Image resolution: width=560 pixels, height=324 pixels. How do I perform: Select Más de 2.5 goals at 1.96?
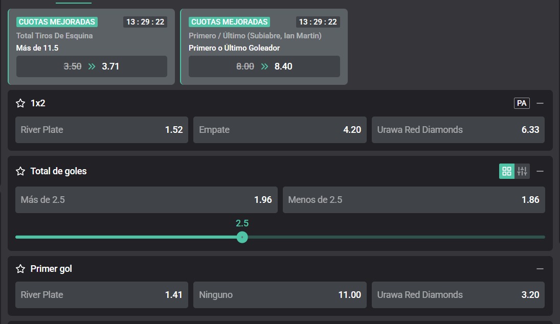(146, 200)
